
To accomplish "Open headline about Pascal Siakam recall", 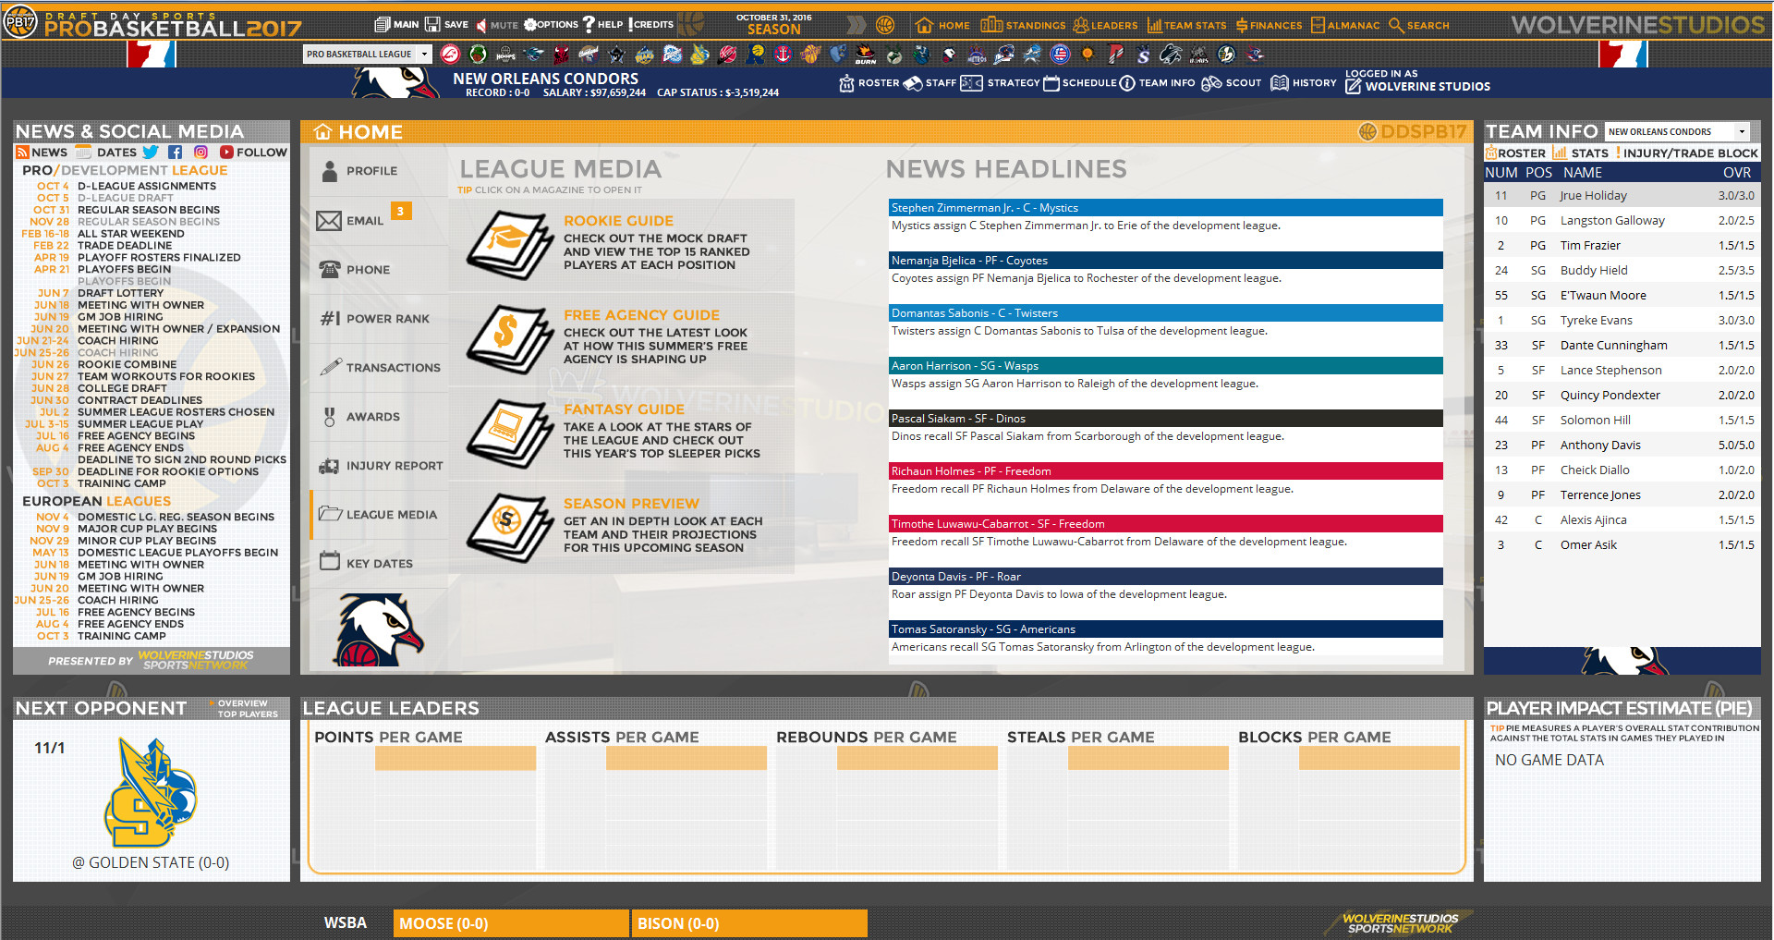I will click(1163, 418).
